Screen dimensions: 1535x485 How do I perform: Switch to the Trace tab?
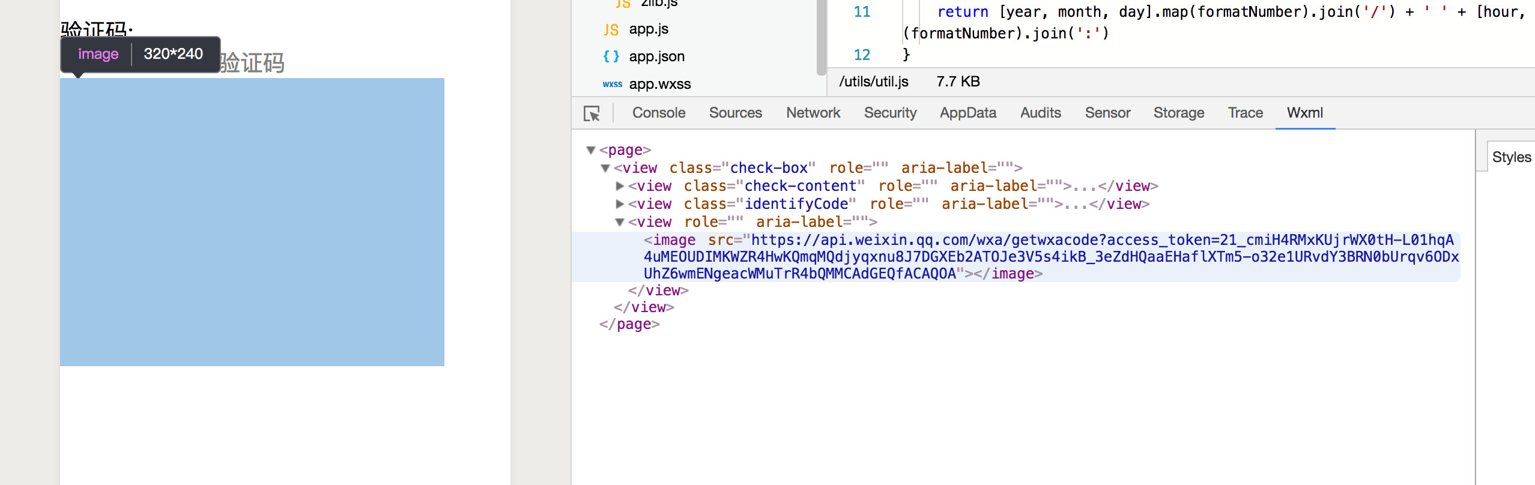click(1245, 113)
